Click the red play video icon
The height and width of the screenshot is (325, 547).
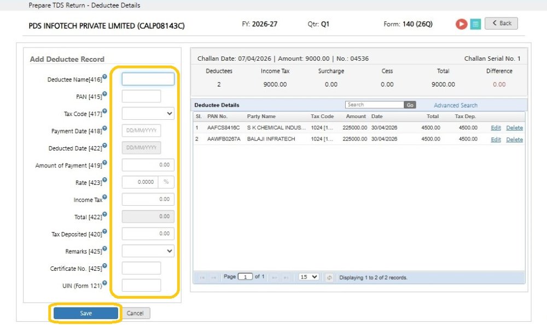(x=461, y=24)
